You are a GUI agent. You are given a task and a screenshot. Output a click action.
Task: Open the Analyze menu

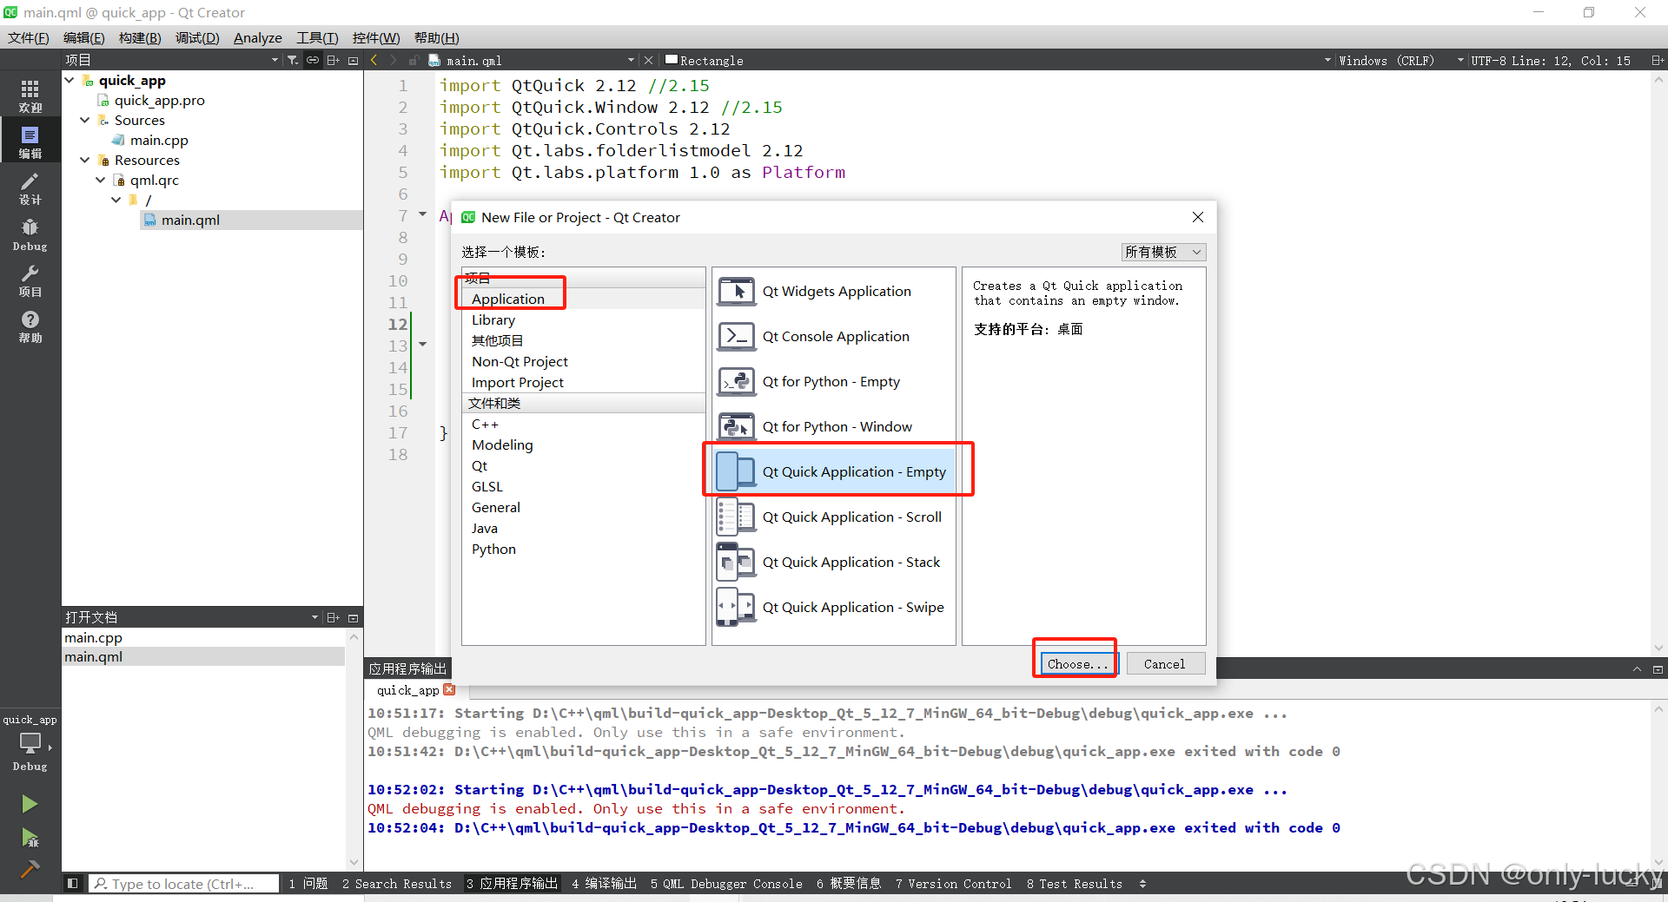258,37
